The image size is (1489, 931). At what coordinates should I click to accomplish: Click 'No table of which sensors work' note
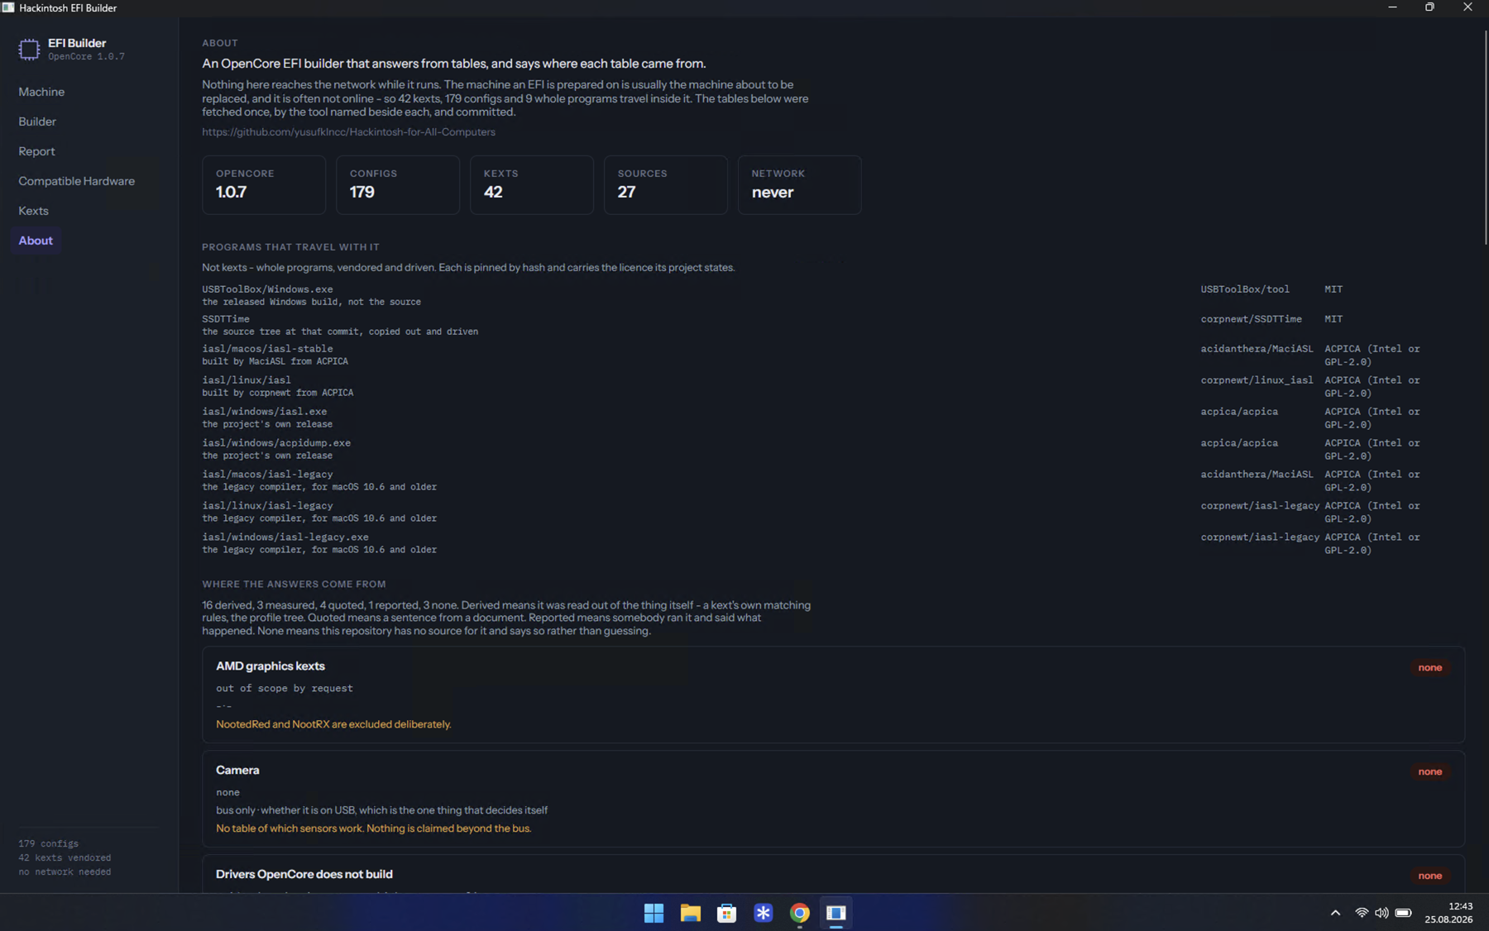click(x=373, y=828)
